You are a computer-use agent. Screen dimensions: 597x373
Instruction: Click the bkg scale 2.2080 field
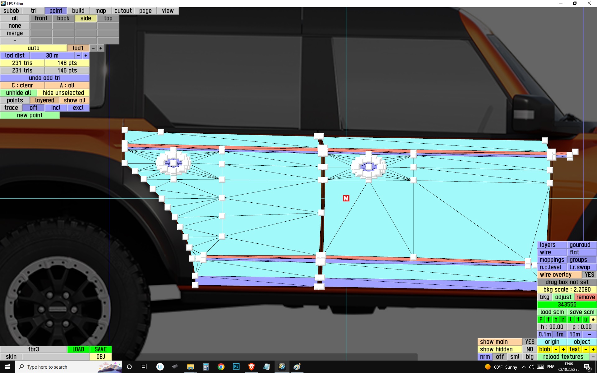[567, 290]
